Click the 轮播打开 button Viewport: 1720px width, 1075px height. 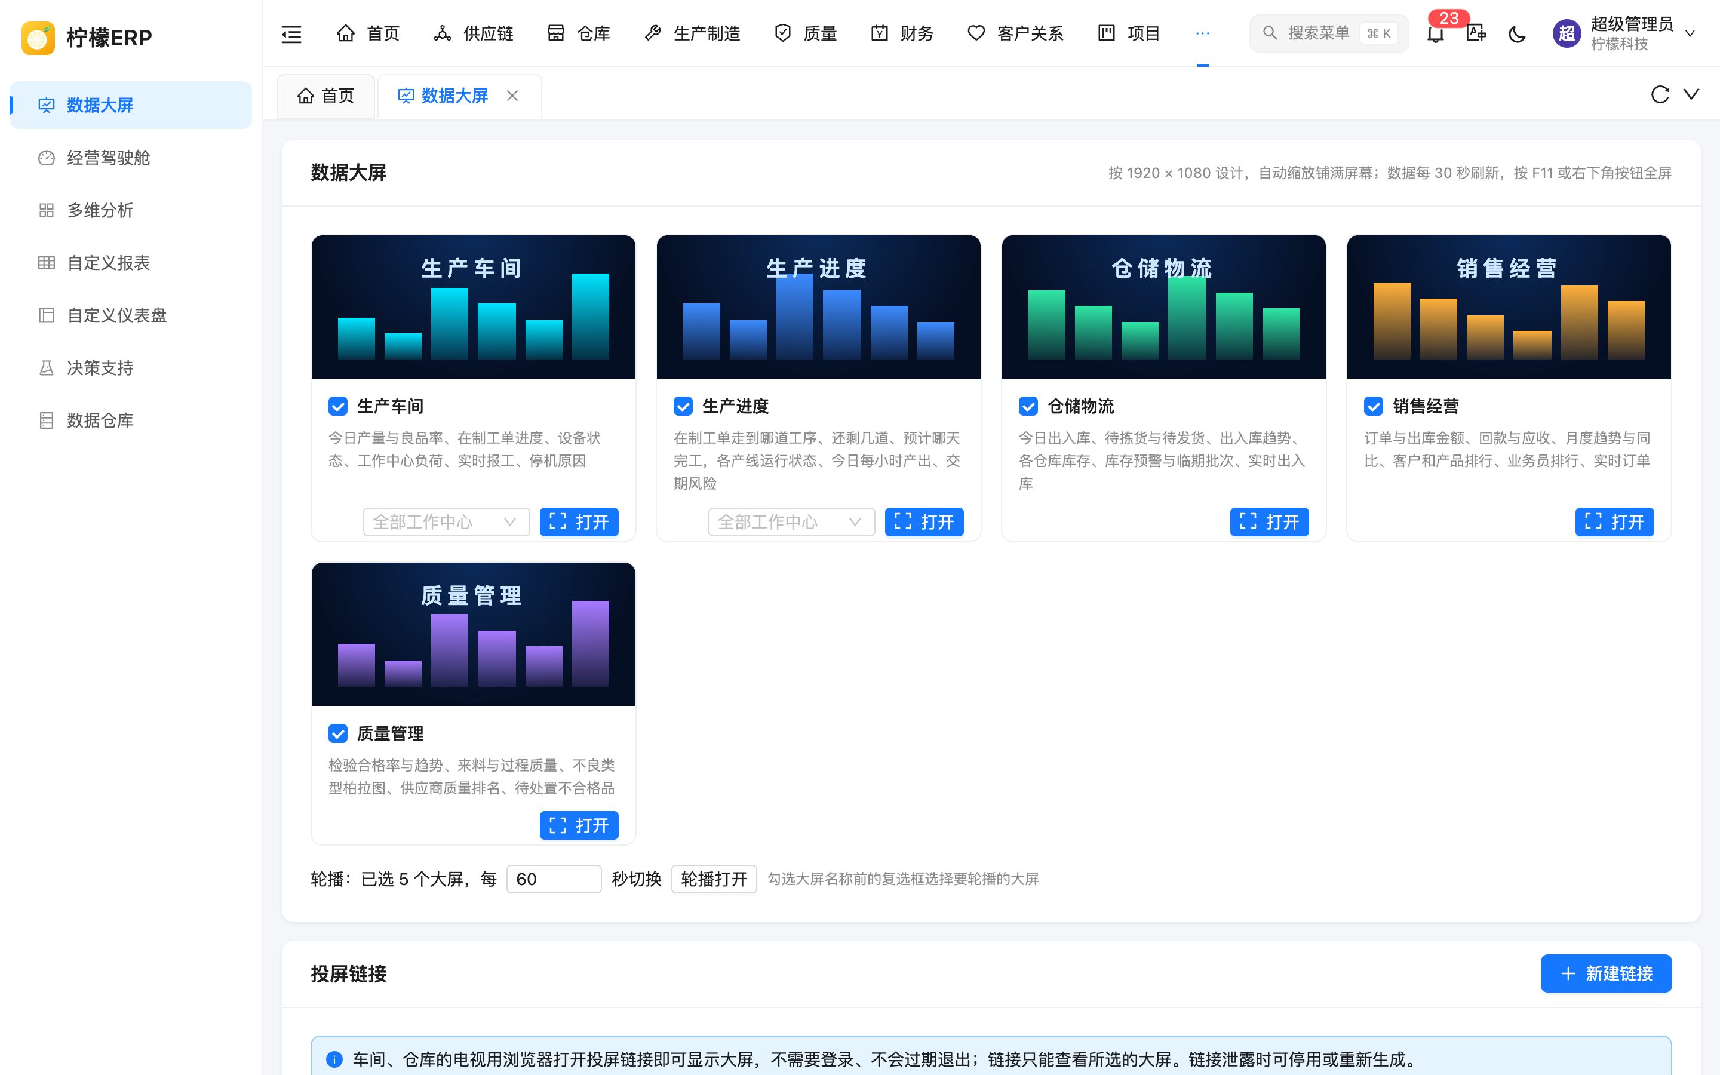(714, 879)
